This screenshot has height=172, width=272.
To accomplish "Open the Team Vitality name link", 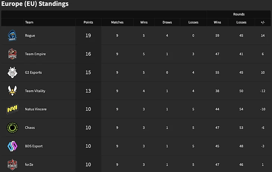I will [35, 91].
